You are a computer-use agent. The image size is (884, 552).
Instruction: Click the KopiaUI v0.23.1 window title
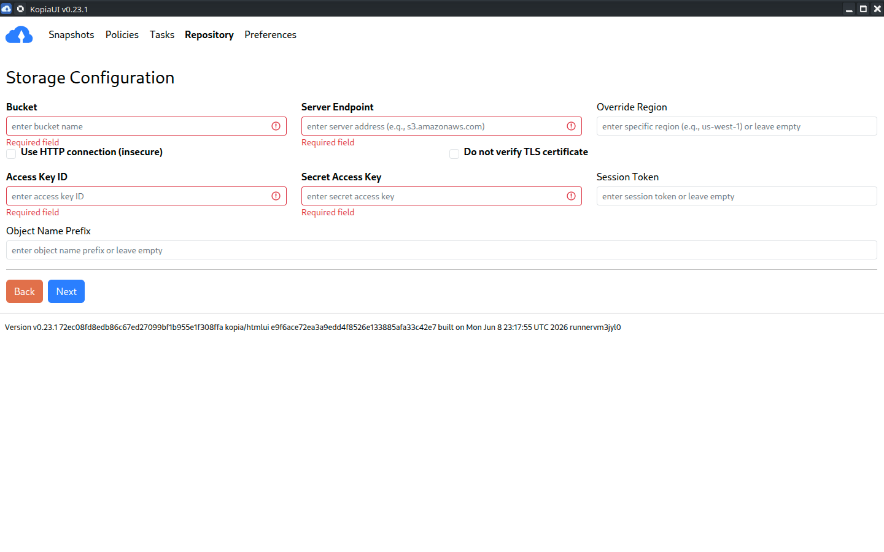coord(59,9)
